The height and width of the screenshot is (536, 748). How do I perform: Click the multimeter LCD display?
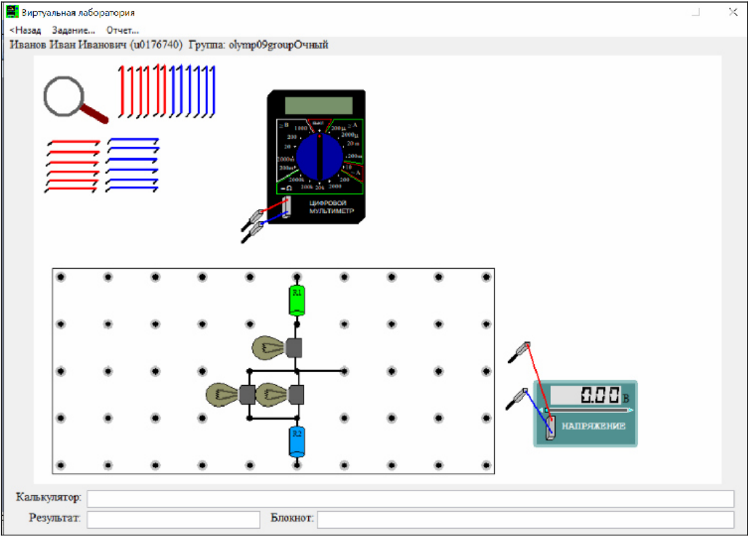point(318,106)
